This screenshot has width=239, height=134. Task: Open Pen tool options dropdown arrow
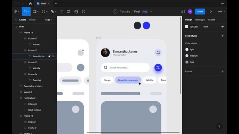click(x=56, y=12)
